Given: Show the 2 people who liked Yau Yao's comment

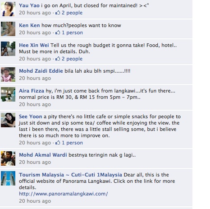Looking at the screenshot, I should [72, 13].
